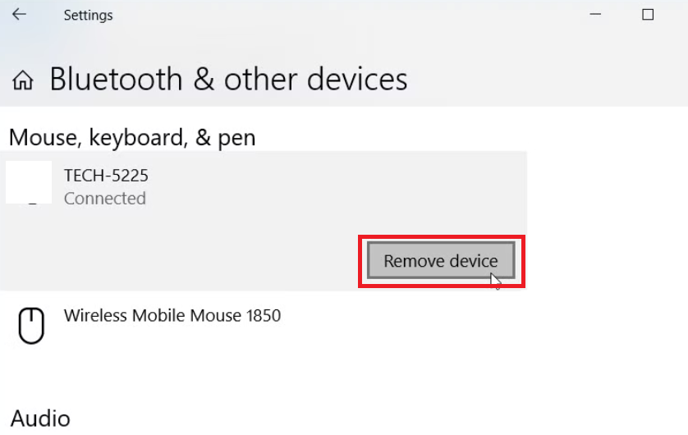This screenshot has width=688, height=435.
Task: Select Wireless Mobile Mouse 1850 device
Action: (x=172, y=315)
